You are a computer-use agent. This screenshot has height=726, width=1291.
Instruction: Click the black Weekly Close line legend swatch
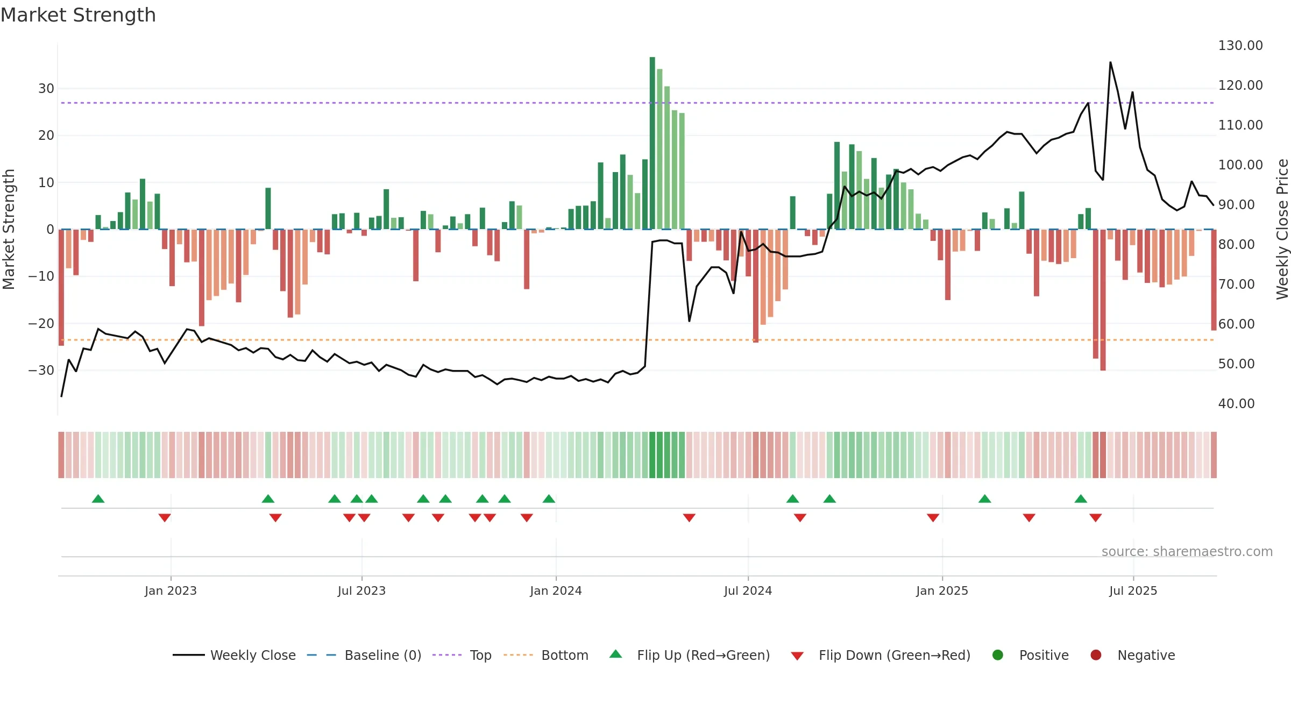pos(188,655)
